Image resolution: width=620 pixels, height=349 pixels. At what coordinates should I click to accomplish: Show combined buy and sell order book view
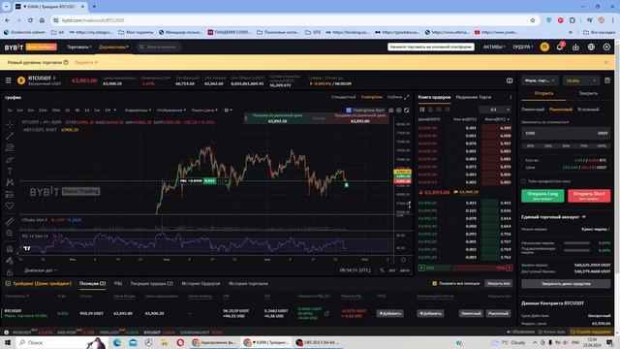[x=422, y=110]
